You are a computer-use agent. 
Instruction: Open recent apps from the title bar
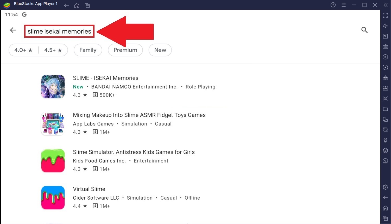coord(87,5)
